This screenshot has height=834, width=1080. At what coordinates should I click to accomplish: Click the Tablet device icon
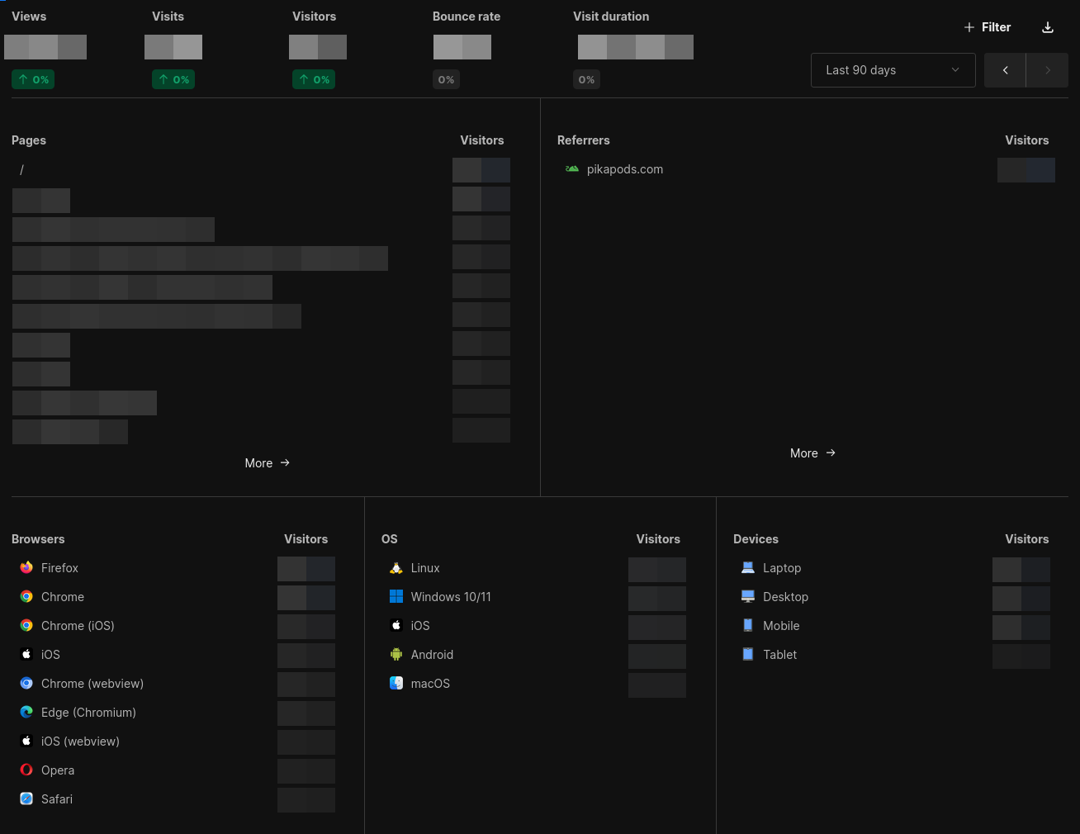(747, 654)
